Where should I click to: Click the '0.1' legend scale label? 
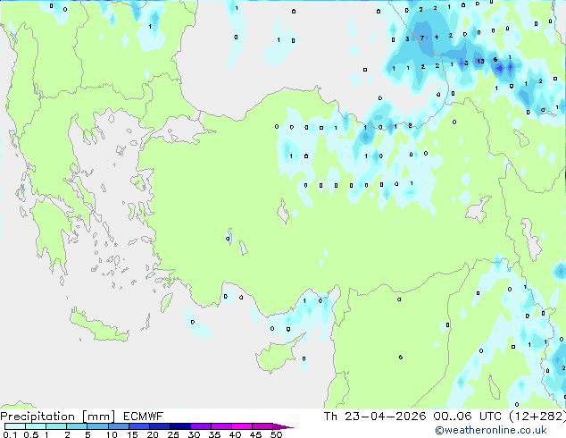tap(10, 434)
